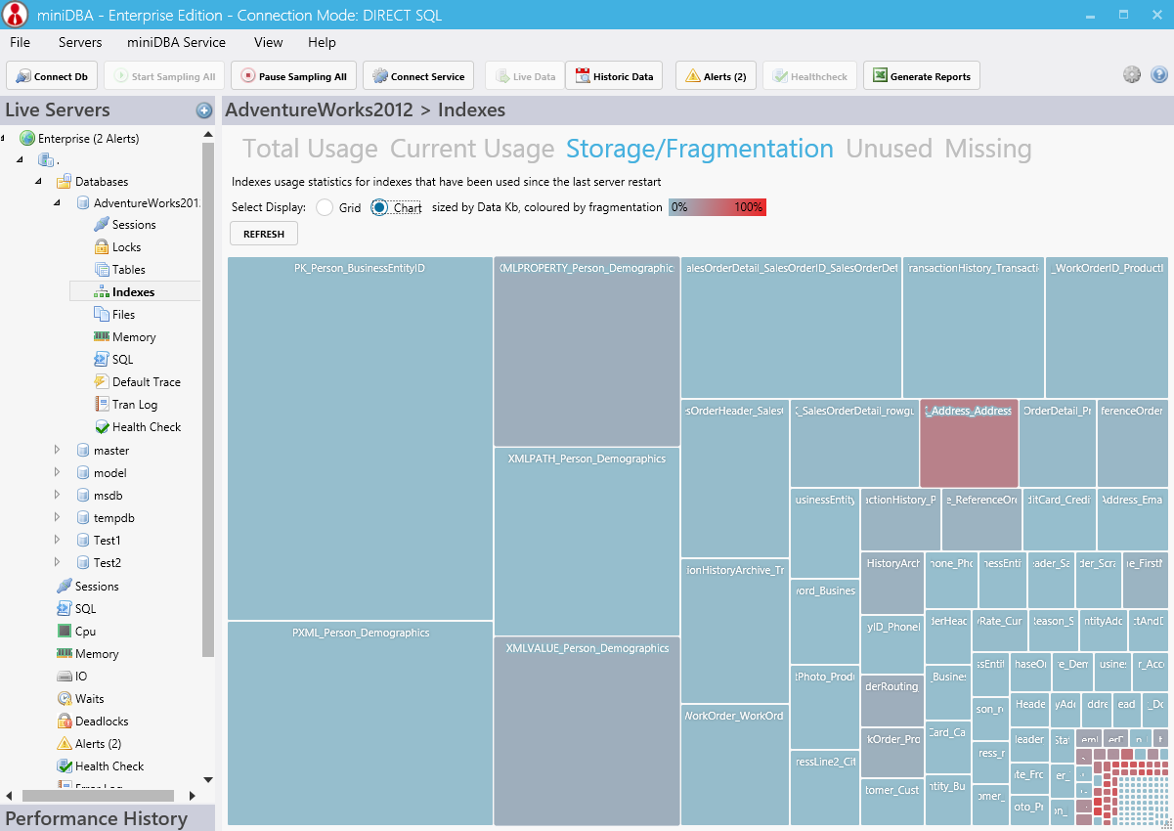Open the Servers menu
1174x831 pixels.
point(79,42)
